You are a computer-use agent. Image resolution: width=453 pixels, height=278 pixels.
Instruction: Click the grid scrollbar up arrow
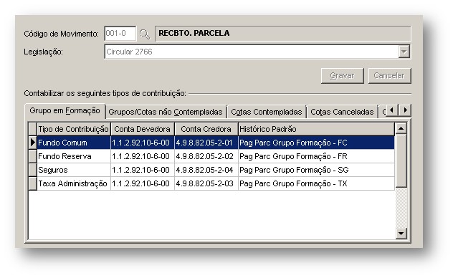coord(401,128)
